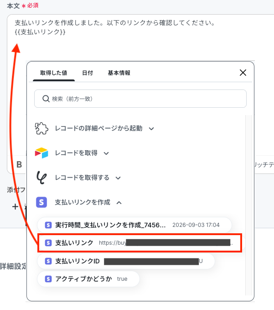The width and height of the screenshot is (274, 310).
Task: Select 実行時間_支払いリンクを作成 value
Action: [134, 225]
